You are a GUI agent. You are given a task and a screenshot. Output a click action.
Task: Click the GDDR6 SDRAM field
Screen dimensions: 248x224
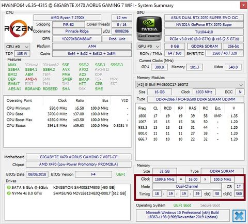(x=205, y=46)
